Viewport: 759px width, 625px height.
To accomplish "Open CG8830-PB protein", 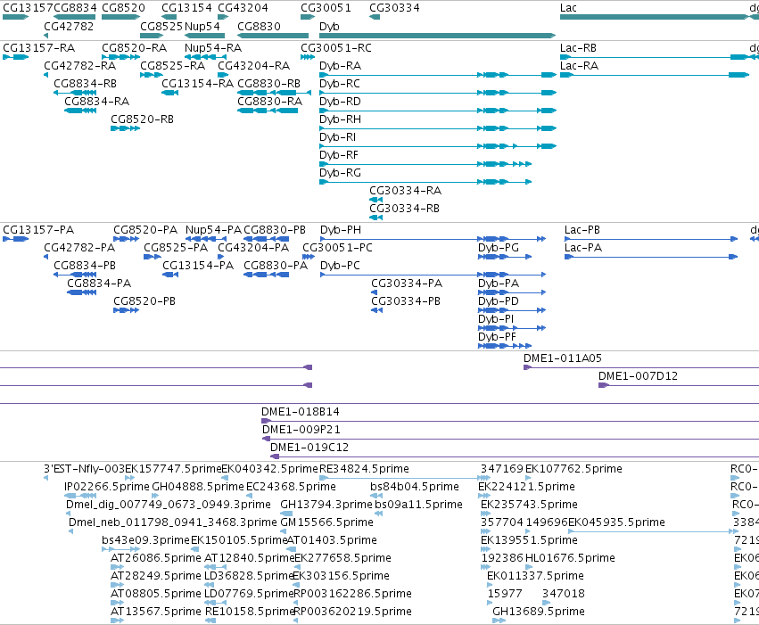I will (x=275, y=230).
